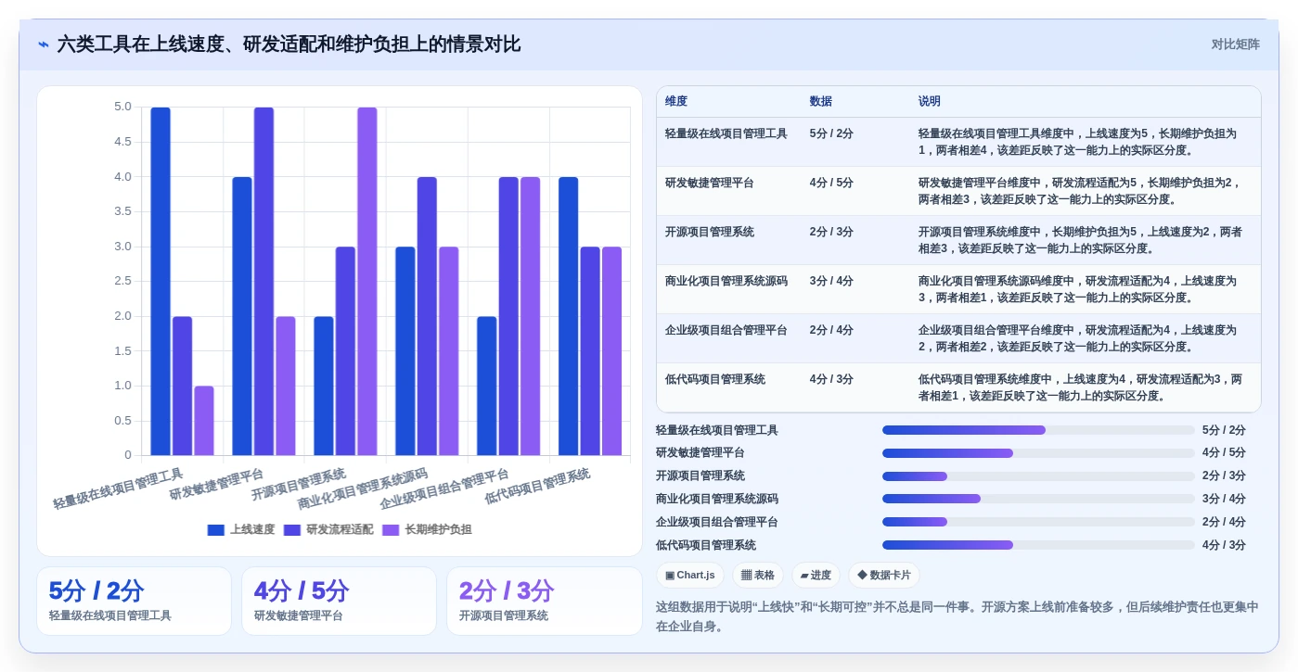Click the chart title 六类工具在上线速度
Screen dimensions: 1298x672
click(289, 44)
